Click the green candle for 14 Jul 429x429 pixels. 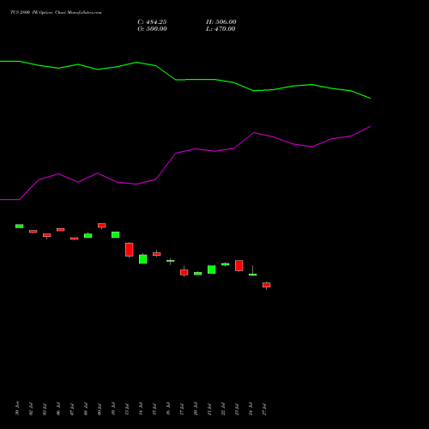click(143, 259)
